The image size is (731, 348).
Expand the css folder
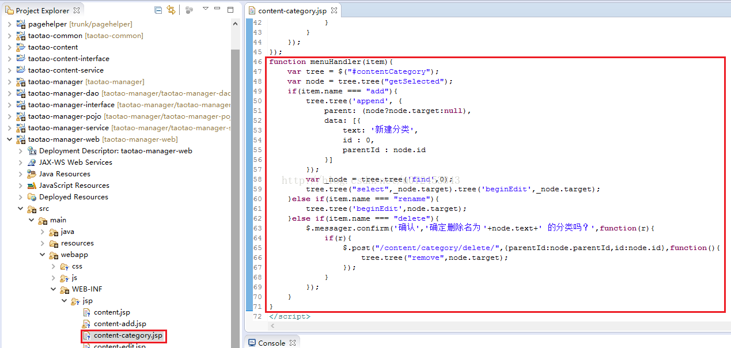pyautogui.click(x=54, y=266)
